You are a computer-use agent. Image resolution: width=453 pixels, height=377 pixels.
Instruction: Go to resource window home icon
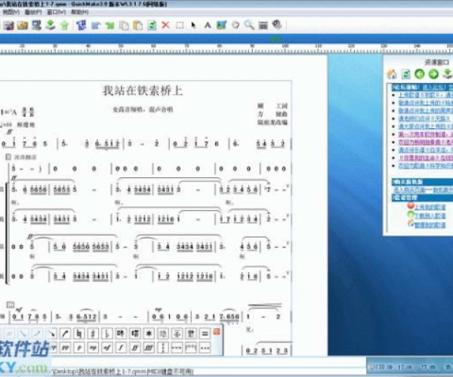(392, 74)
